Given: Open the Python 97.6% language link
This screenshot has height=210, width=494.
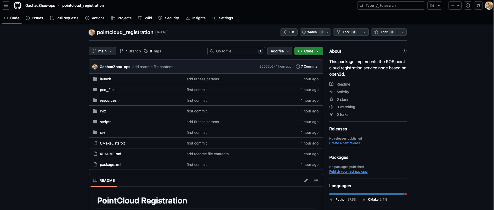Looking at the screenshot, I should click(343, 200).
